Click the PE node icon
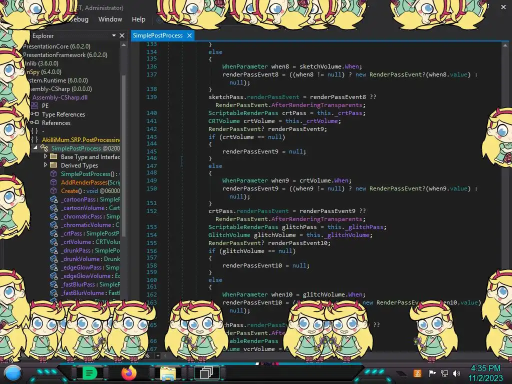The image size is (512, 384). (34, 106)
